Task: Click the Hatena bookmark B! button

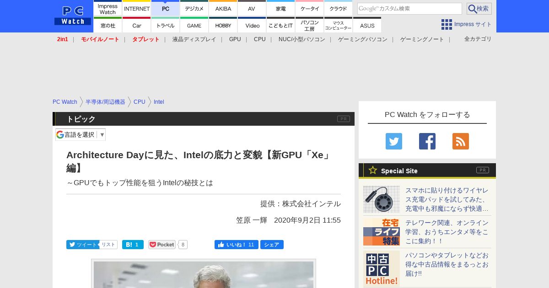Action: (x=133, y=245)
